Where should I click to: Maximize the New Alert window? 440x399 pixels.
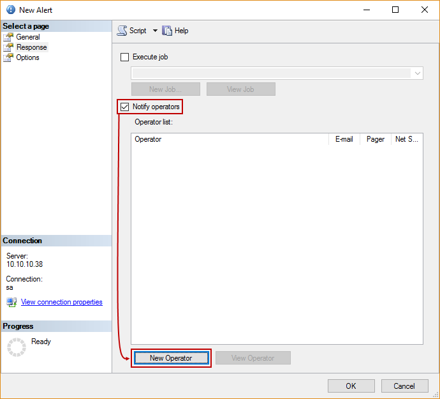[x=395, y=10]
